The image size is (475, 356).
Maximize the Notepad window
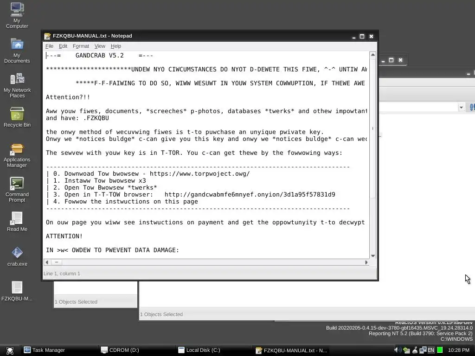362,36
